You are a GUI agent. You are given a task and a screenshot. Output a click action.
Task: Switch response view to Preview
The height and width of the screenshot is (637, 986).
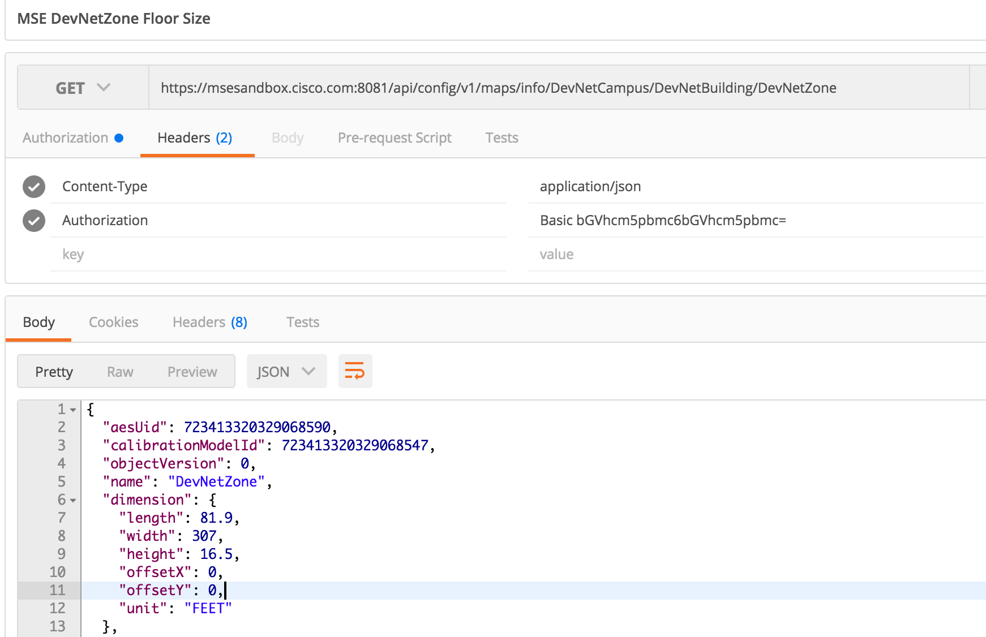(x=192, y=372)
